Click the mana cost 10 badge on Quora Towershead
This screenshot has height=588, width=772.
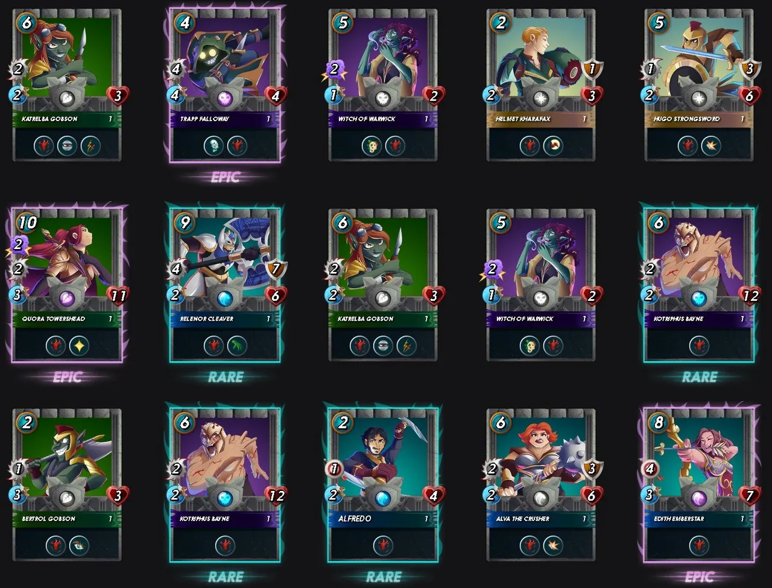[27, 223]
